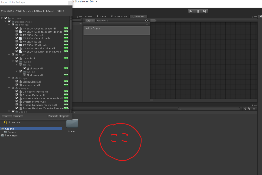Switch to Animator Layers tab
The width and height of the screenshot is (262, 175).
pyautogui.click(x=90, y=21)
